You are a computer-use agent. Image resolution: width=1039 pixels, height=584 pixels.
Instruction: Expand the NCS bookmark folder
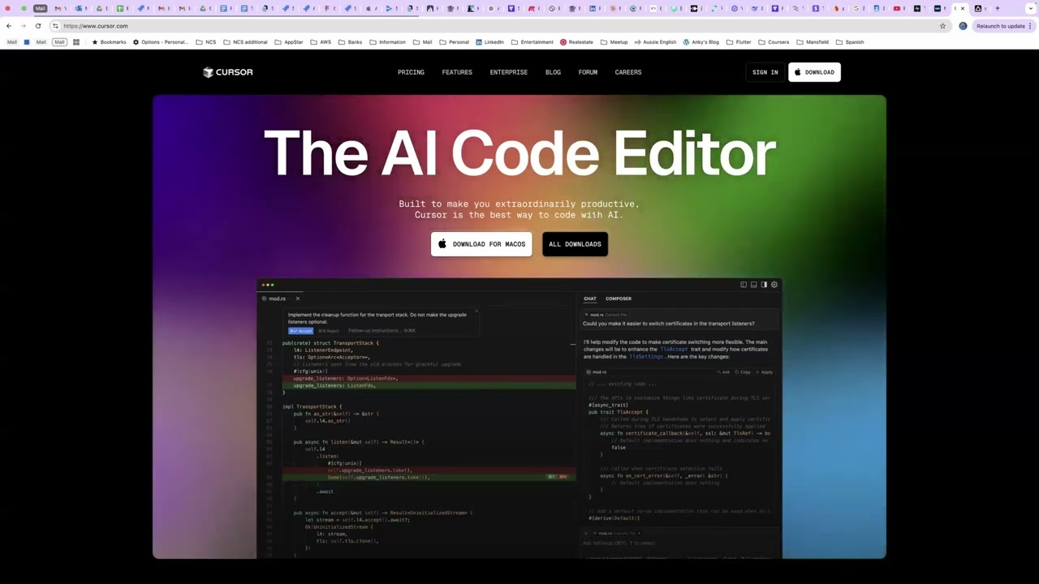pos(206,42)
